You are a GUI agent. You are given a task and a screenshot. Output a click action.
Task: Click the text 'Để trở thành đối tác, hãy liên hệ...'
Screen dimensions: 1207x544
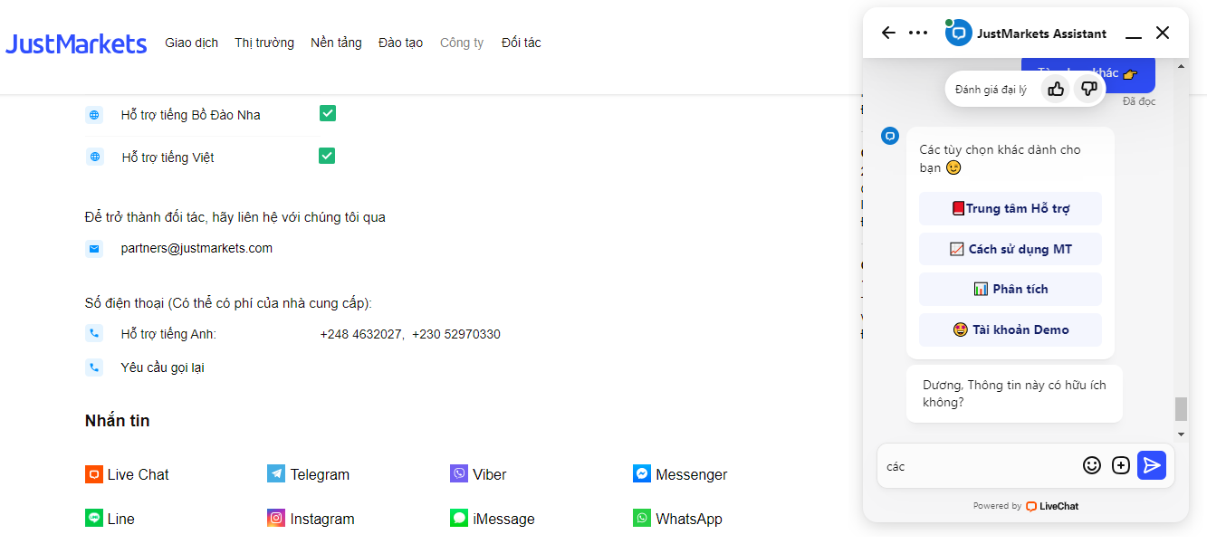(x=235, y=217)
